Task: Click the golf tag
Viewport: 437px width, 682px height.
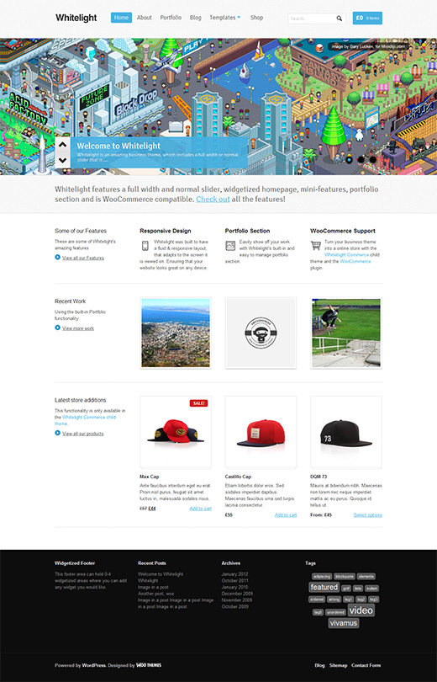Action: (x=346, y=589)
